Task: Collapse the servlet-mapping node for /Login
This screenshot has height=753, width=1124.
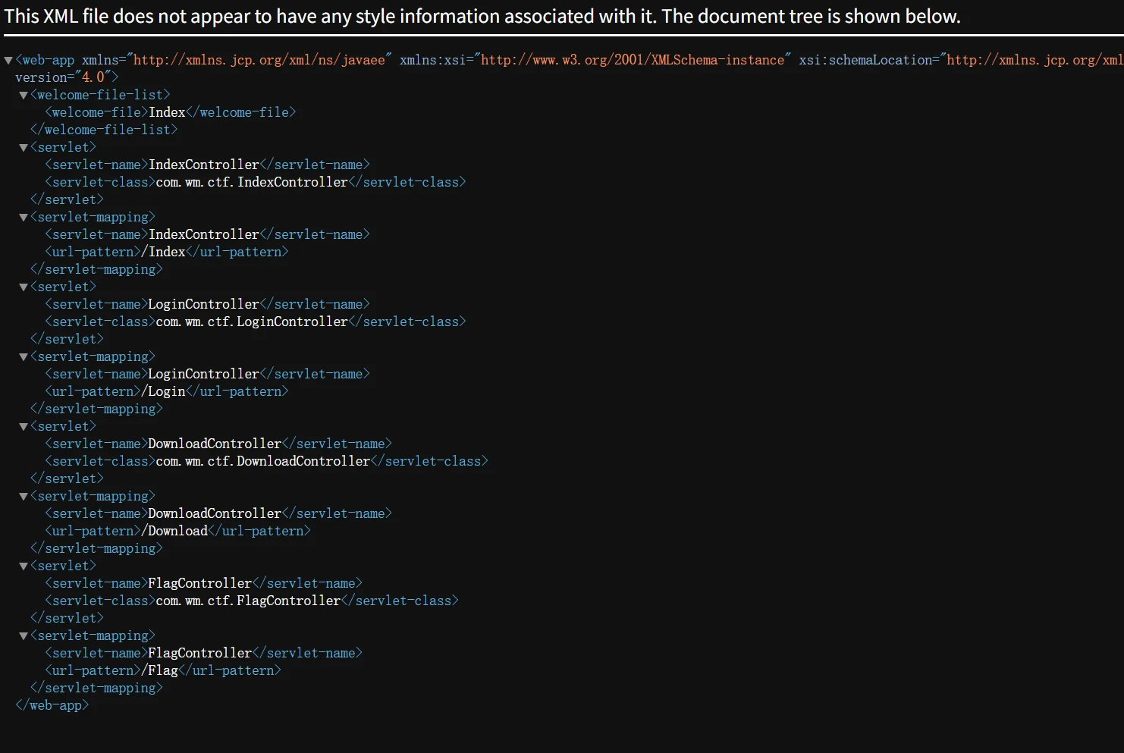Action: (24, 357)
